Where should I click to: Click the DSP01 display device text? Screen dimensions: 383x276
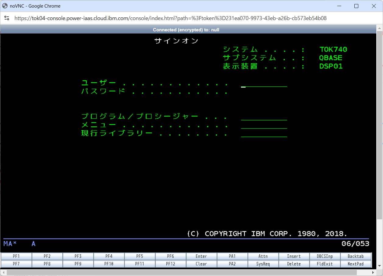point(331,66)
